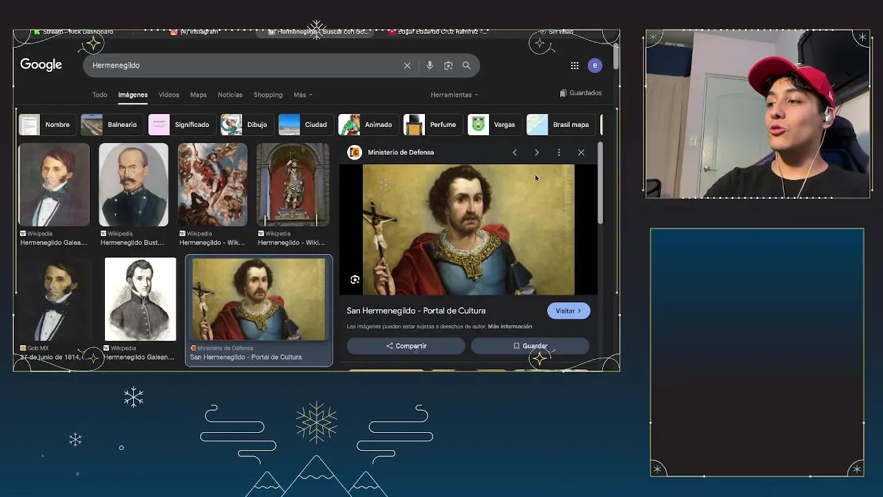
Task: Expand the Más dropdown
Action: click(x=302, y=95)
